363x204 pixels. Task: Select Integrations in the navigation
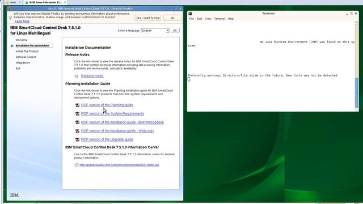[x=23, y=63]
